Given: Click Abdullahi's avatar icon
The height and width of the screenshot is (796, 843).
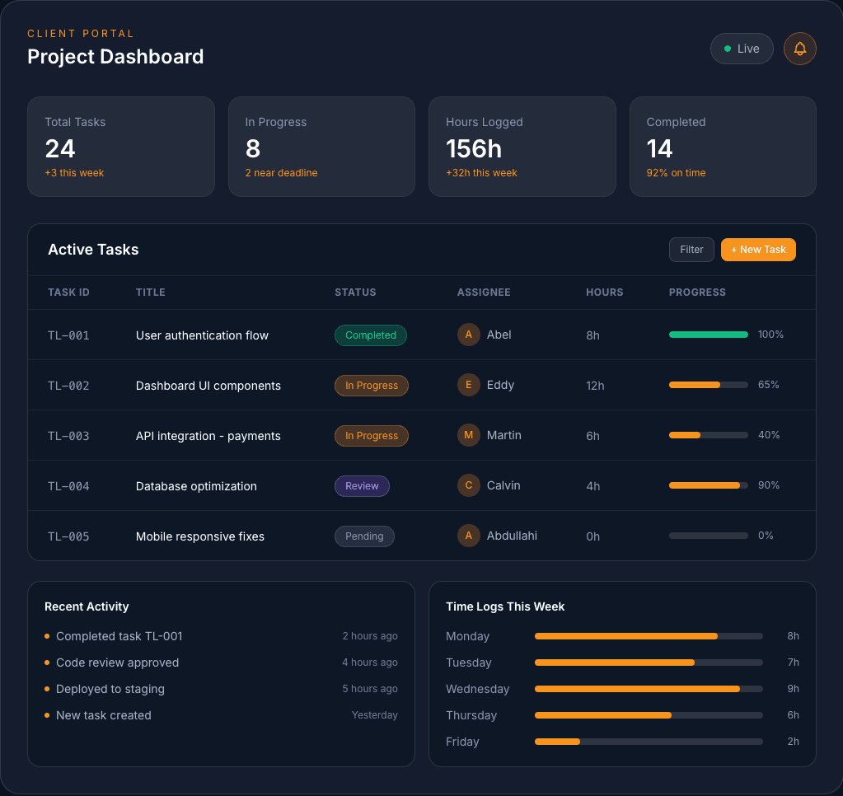Looking at the screenshot, I should coord(468,536).
